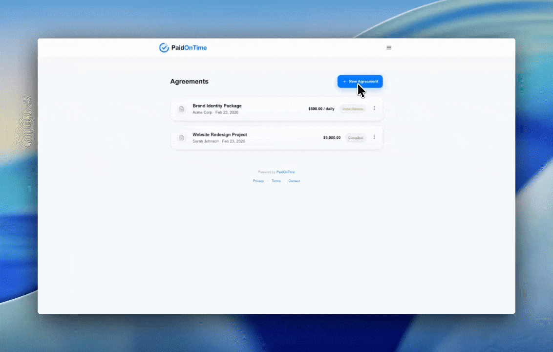The image size is (553, 352).
Task: Open the Website Redesign Project agreement title
Action: 219,134
